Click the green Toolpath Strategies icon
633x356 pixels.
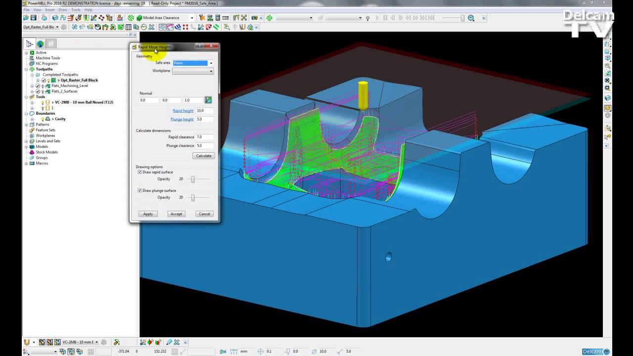(x=131, y=18)
